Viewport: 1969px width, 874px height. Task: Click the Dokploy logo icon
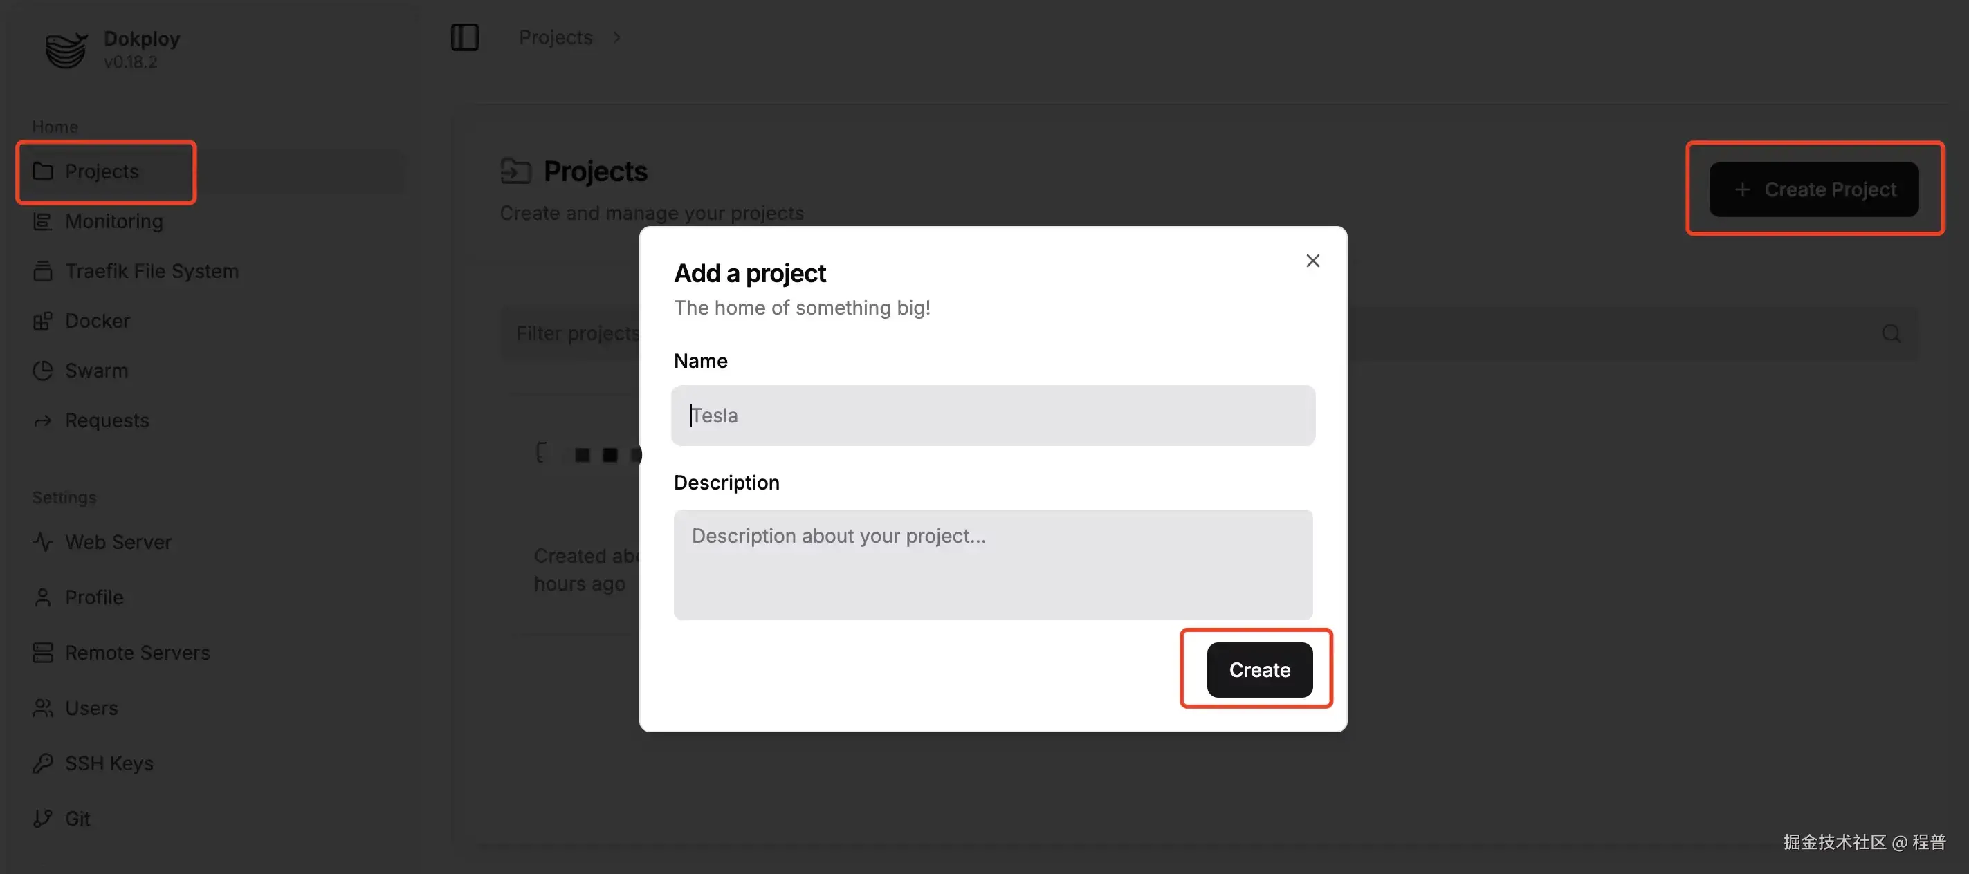coord(66,50)
